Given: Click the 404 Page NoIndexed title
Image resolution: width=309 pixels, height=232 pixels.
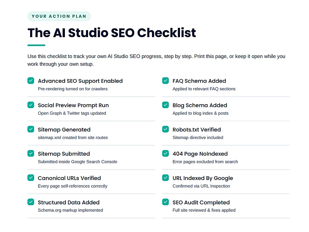Looking at the screenshot, I should click(x=200, y=154).
